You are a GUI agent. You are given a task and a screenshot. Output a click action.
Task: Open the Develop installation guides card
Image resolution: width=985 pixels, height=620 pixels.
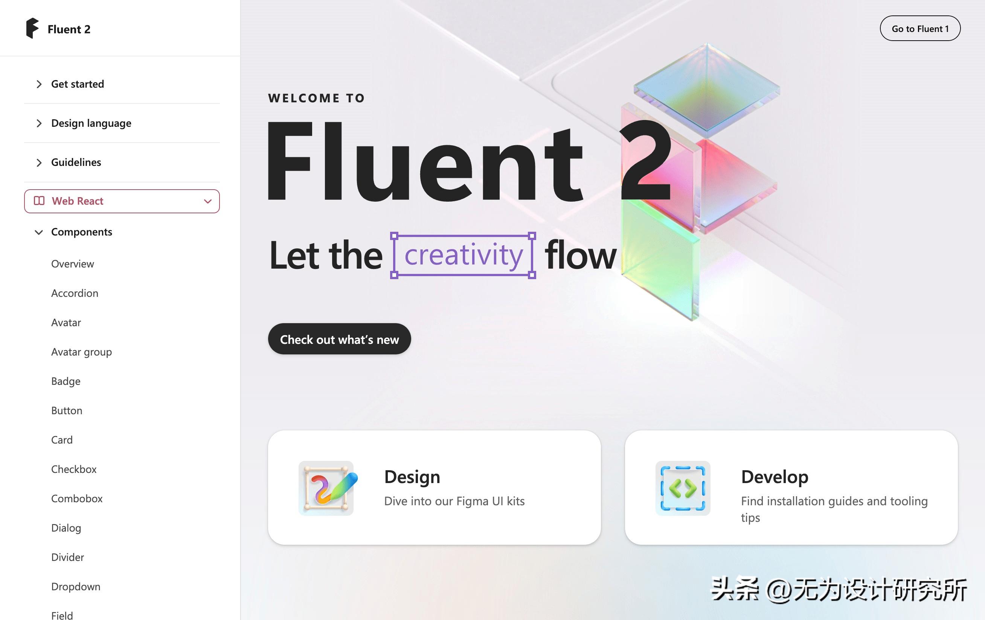click(x=791, y=487)
